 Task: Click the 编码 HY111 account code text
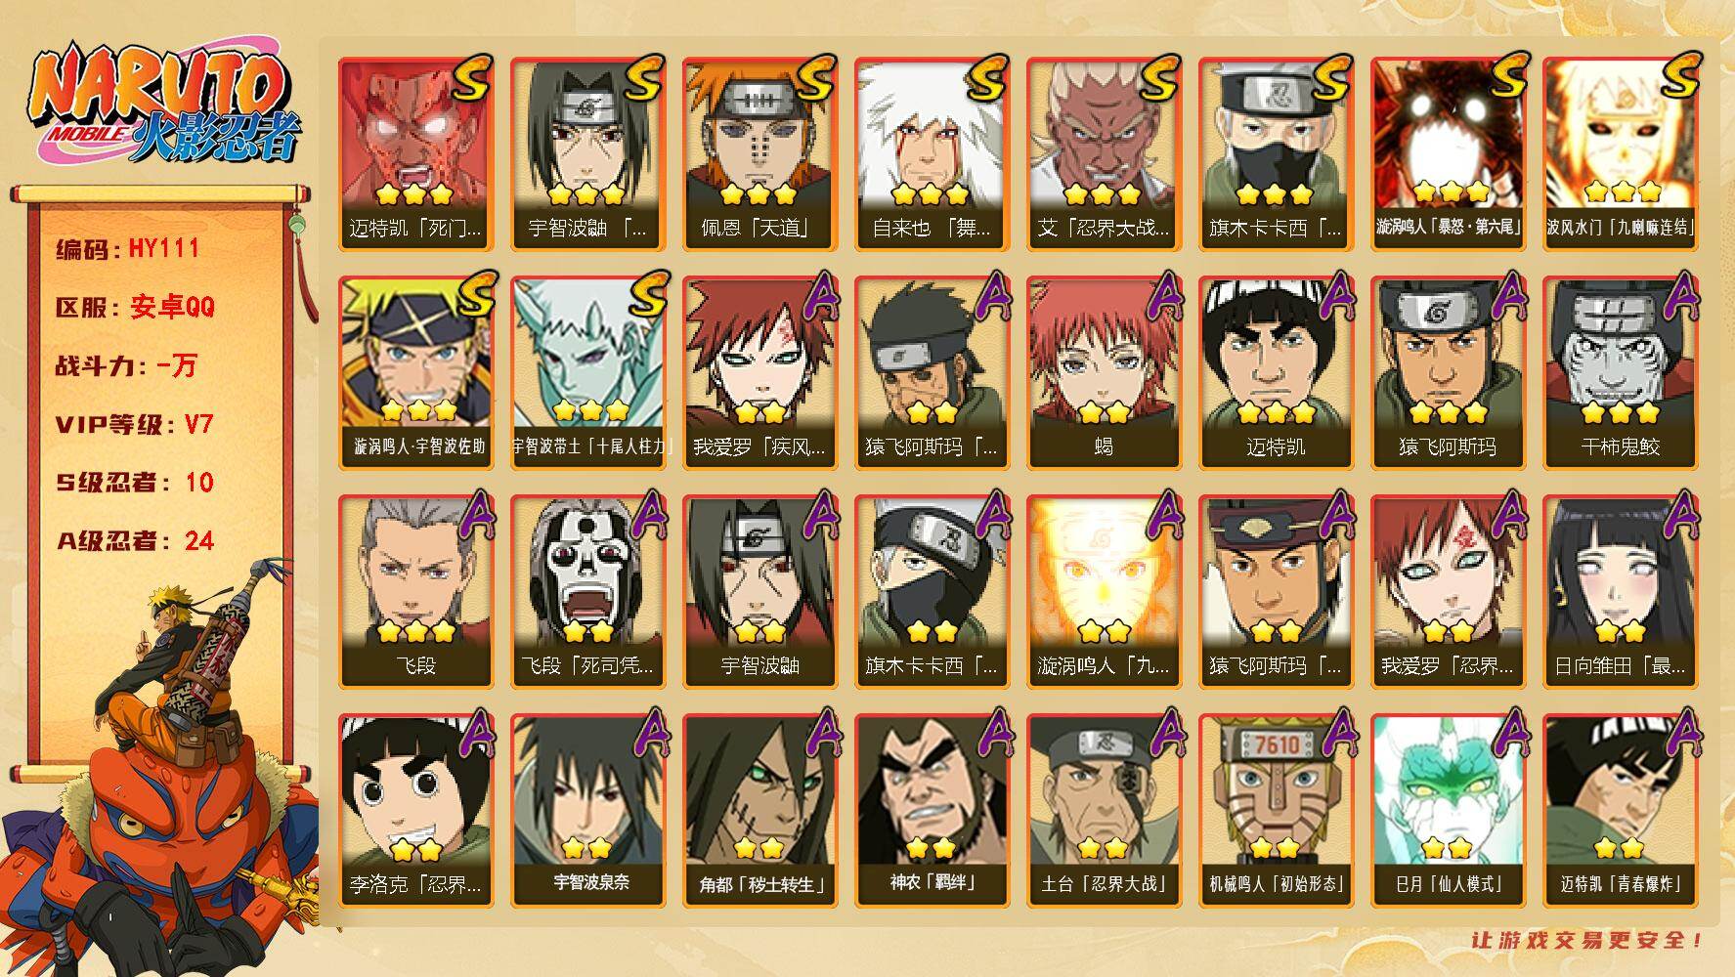128,249
